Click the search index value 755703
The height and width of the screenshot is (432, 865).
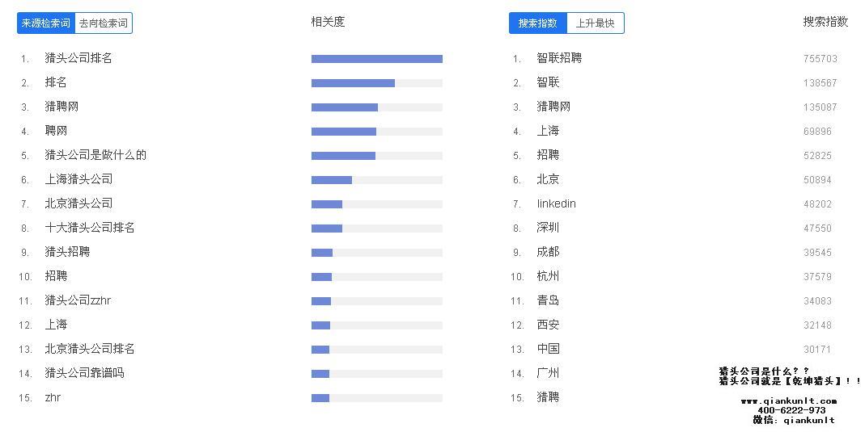pos(820,59)
